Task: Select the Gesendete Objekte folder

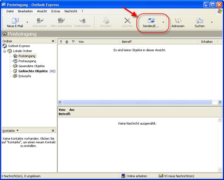Action: coord(31,66)
